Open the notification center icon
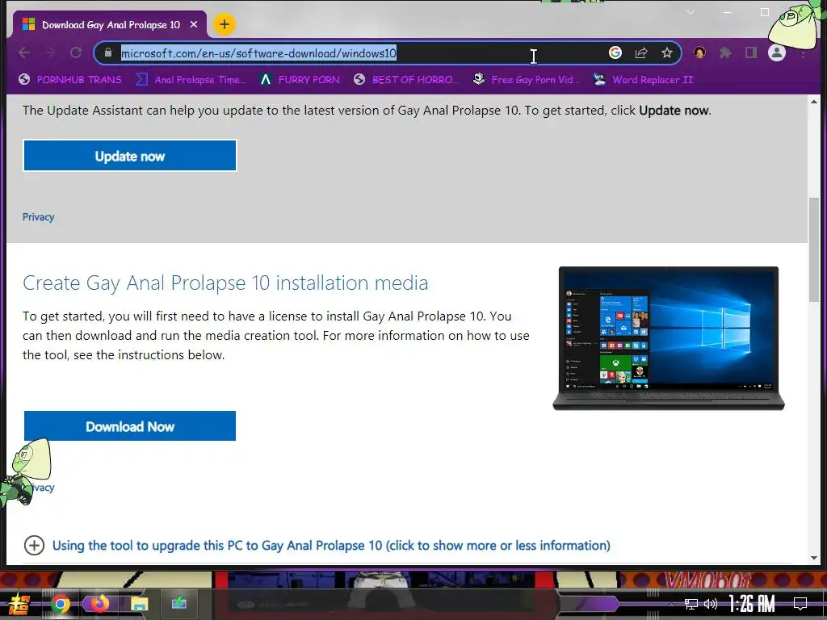This screenshot has height=620, width=827. [x=800, y=604]
